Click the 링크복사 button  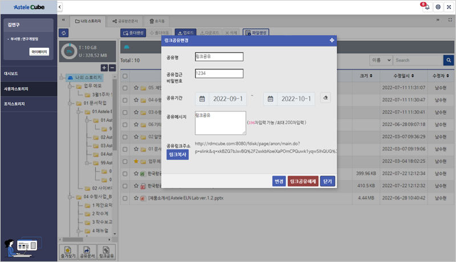coord(177,155)
